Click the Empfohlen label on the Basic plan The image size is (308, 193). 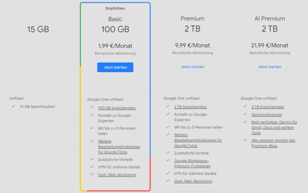click(115, 8)
